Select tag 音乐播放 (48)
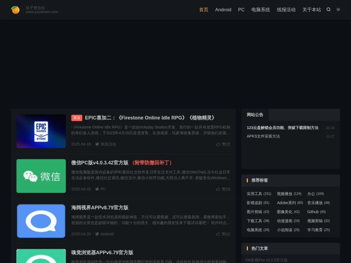This screenshot has width=351, height=263. coord(319,203)
